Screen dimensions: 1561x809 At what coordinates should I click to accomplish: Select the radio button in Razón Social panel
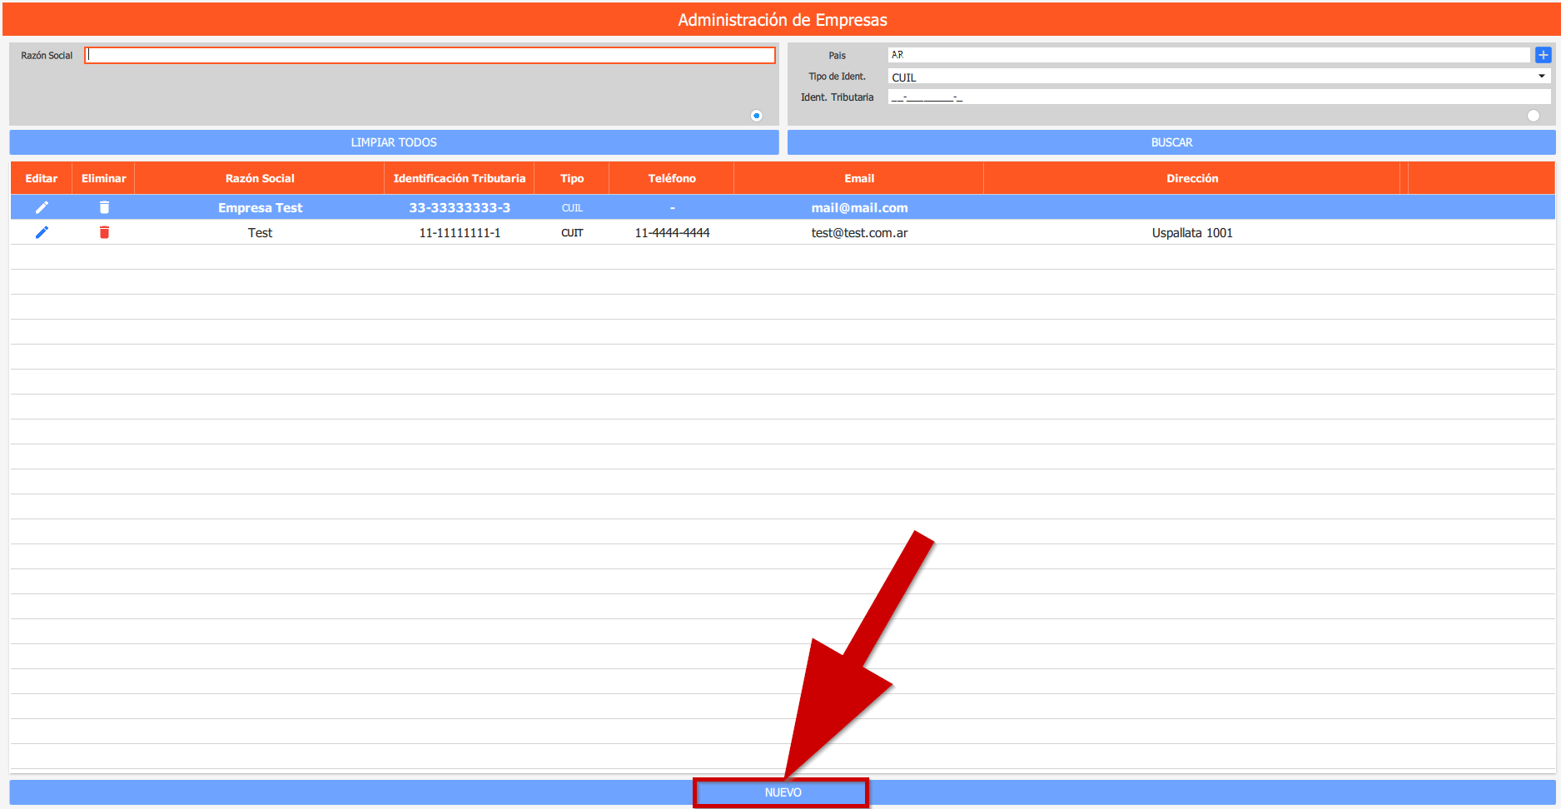pyautogui.click(x=756, y=116)
